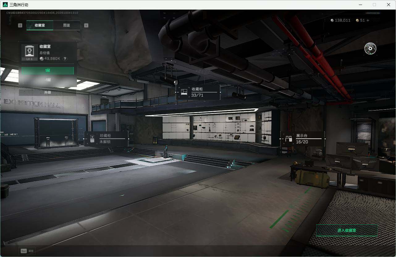Open the question mark help beside 49,680K

point(65,59)
